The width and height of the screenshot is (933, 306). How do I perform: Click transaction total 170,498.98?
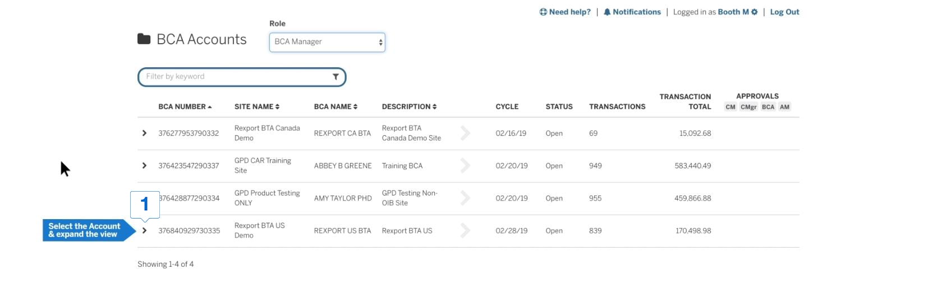coord(693,231)
